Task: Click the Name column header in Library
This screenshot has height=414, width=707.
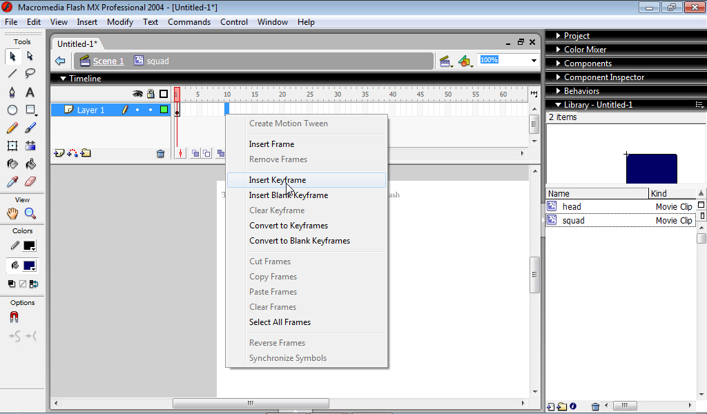Action: pos(597,193)
